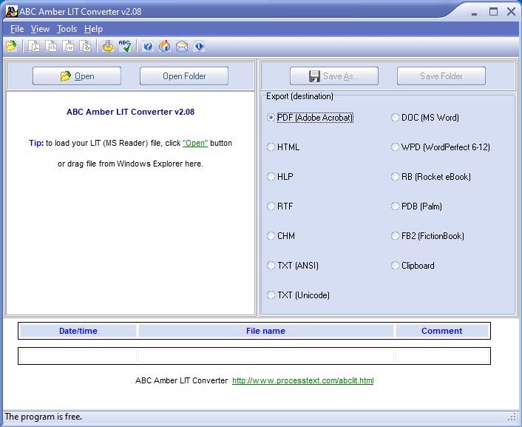Viewport: 522px width, 427px height.
Task: Open the about info diamond icon
Action: [199, 46]
